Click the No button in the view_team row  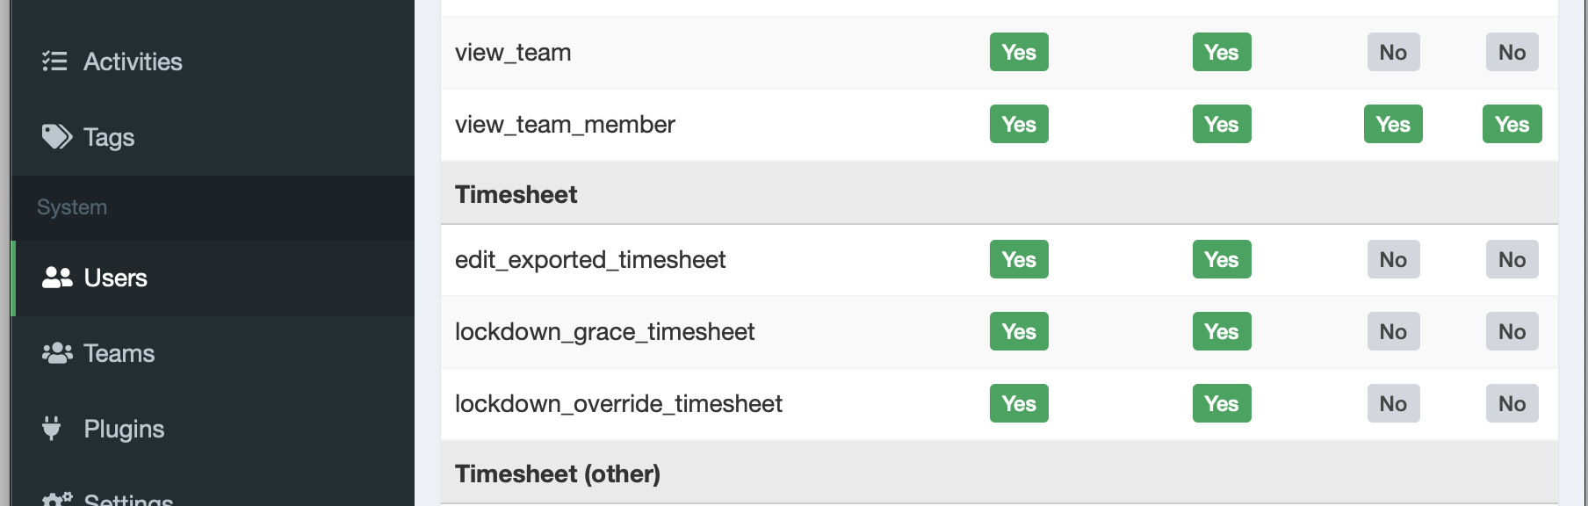pyautogui.click(x=1393, y=52)
